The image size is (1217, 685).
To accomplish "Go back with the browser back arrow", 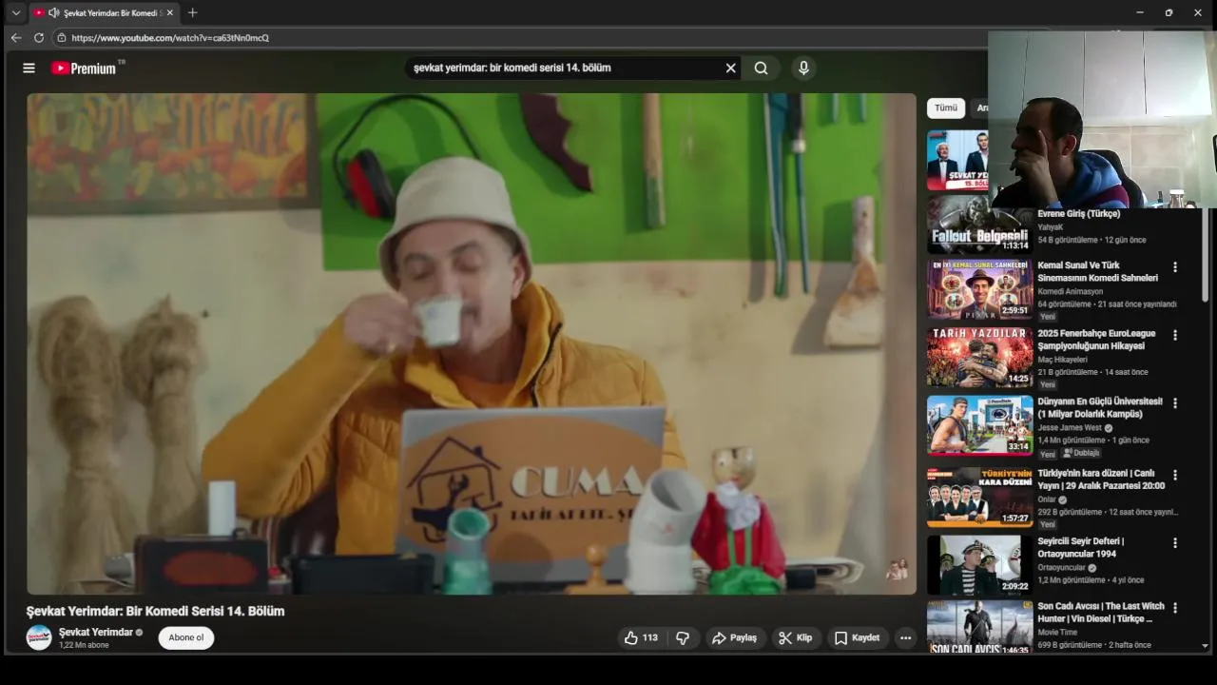I will pyautogui.click(x=15, y=38).
